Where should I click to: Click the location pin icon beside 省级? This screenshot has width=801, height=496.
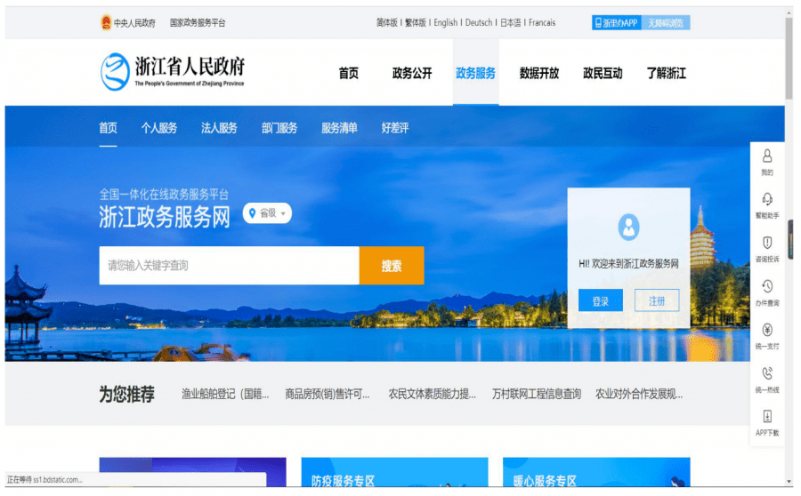coord(252,213)
